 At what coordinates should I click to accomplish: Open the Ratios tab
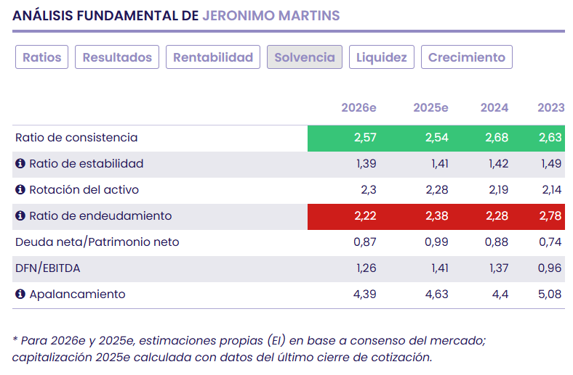pos(42,57)
